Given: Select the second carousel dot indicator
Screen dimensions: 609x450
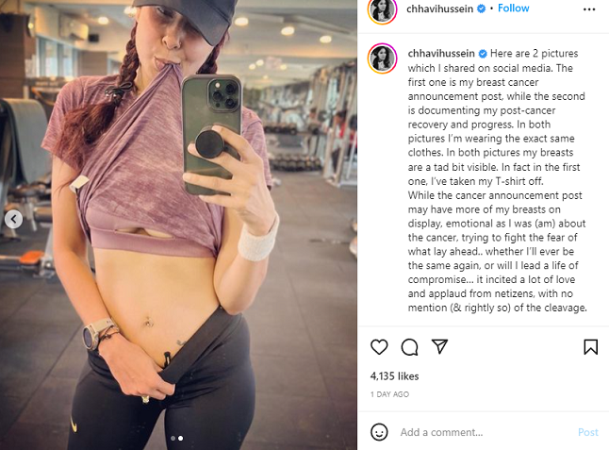Looking at the screenshot, I should coord(181,438).
